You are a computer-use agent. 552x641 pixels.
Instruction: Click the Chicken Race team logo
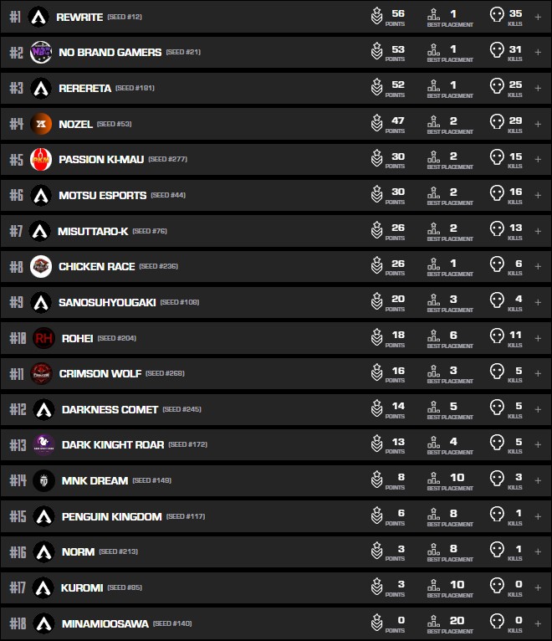[41, 267]
